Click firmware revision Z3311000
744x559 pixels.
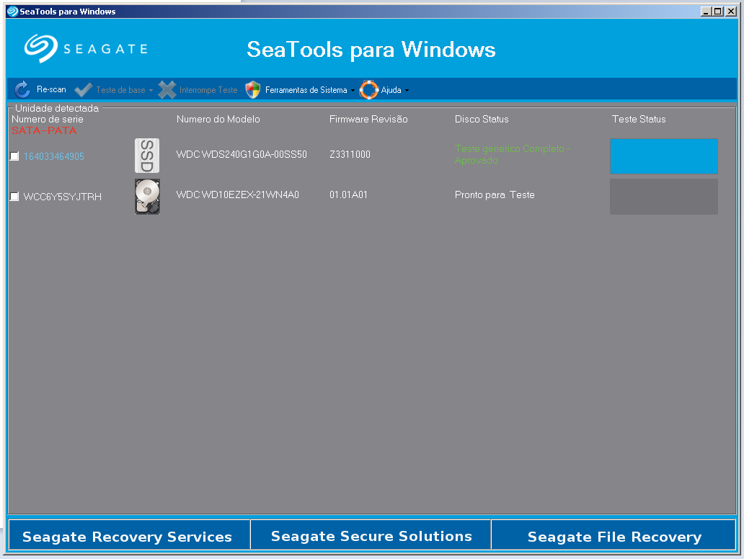(350, 154)
